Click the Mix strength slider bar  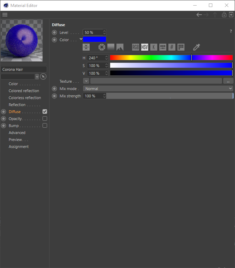pos(170,96)
